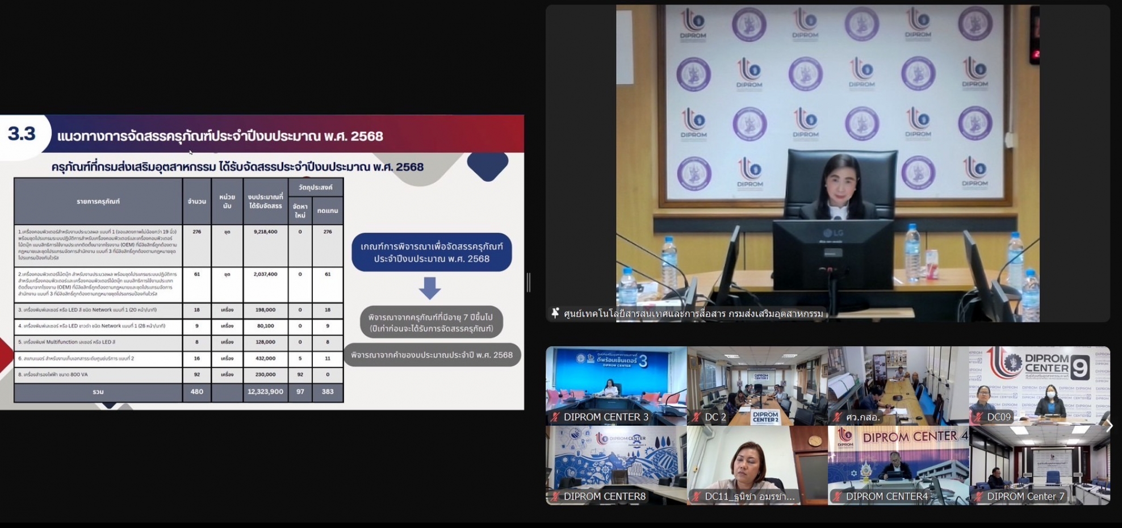This screenshot has width=1122, height=528.
Task: Select the DIPROM CENTER 3 video tile
Action: pyautogui.click(x=616, y=386)
